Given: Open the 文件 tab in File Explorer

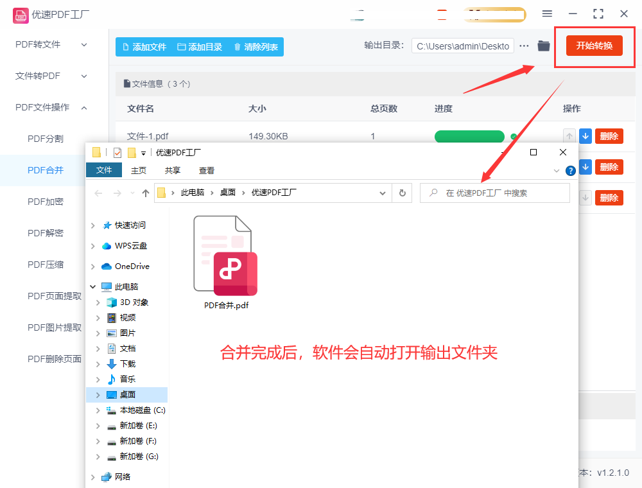Looking at the screenshot, I should tap(104, 170).
